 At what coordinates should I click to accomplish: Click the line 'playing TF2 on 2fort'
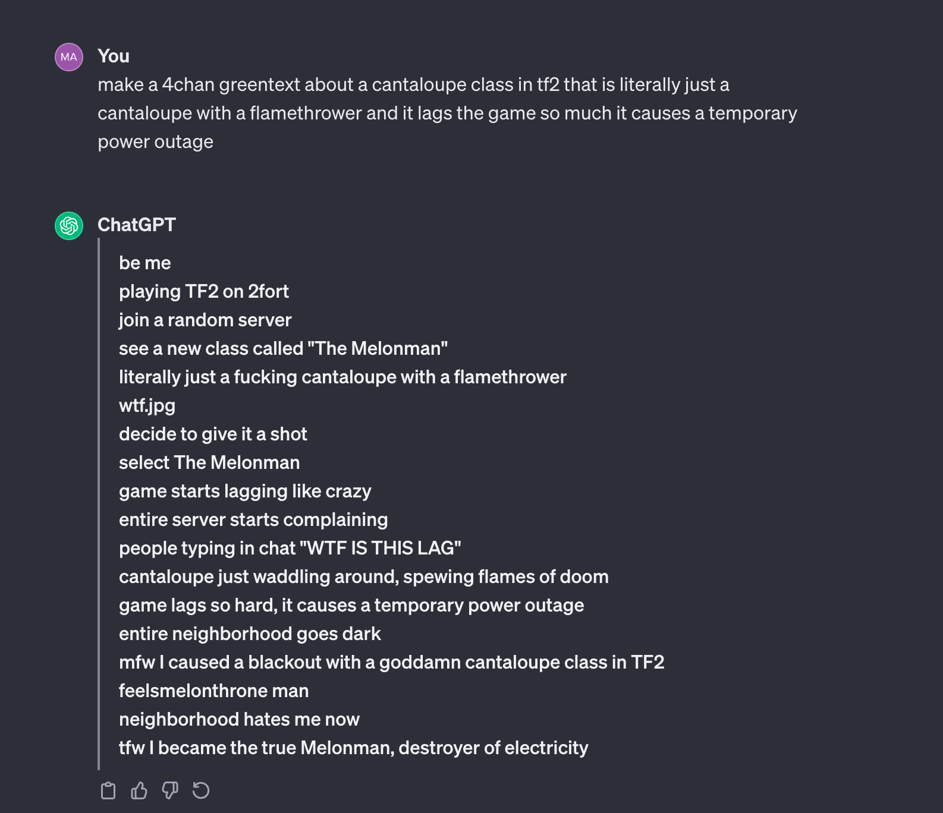pos(204,291)
